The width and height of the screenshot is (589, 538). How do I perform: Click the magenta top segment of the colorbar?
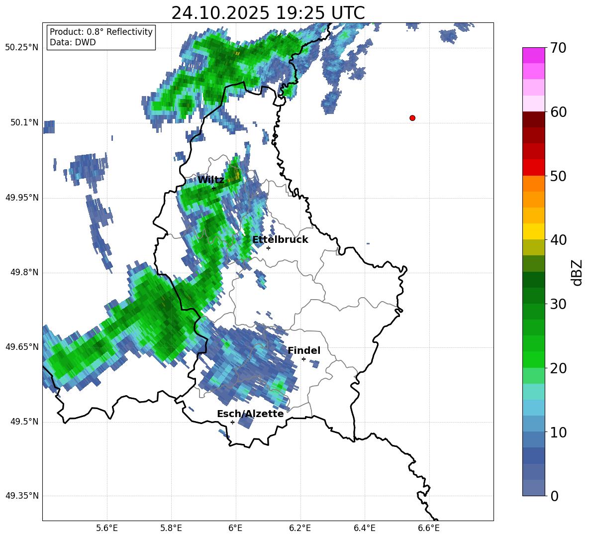[533, 55]
